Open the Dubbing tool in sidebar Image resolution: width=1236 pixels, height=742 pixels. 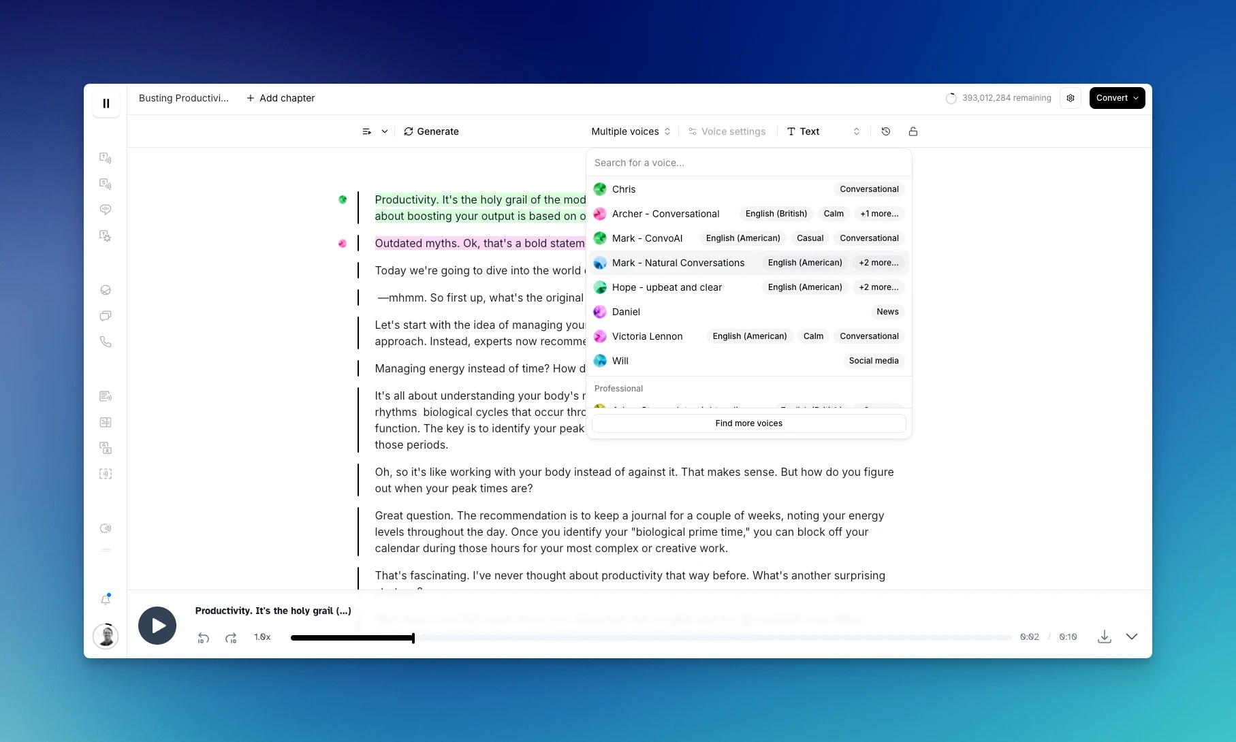[106, 448]
